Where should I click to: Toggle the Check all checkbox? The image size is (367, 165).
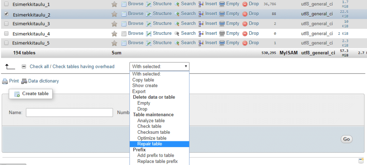pos(24,67)
